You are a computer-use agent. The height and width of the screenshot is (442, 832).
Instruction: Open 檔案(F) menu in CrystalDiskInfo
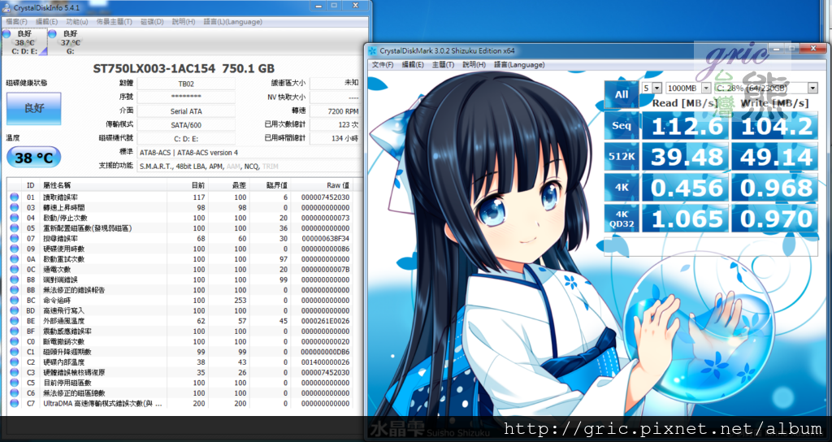tap(17, 22)
